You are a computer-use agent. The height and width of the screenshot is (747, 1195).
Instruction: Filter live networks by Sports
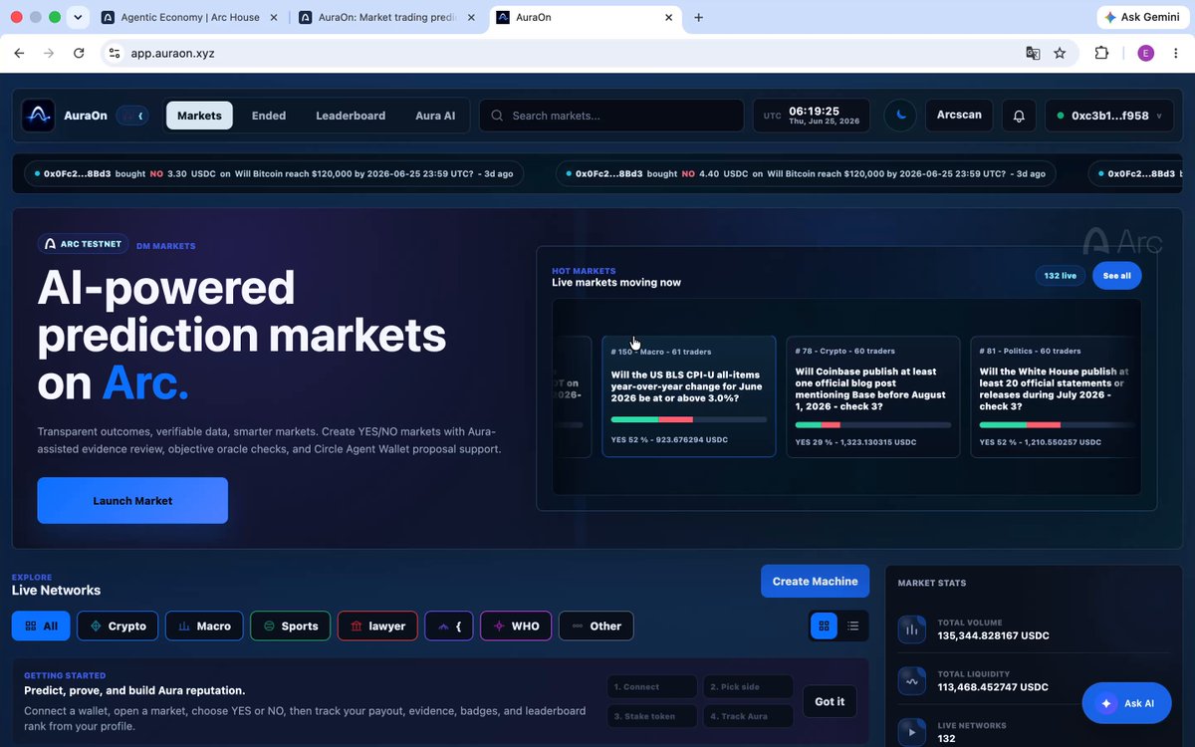coord(291,626)
